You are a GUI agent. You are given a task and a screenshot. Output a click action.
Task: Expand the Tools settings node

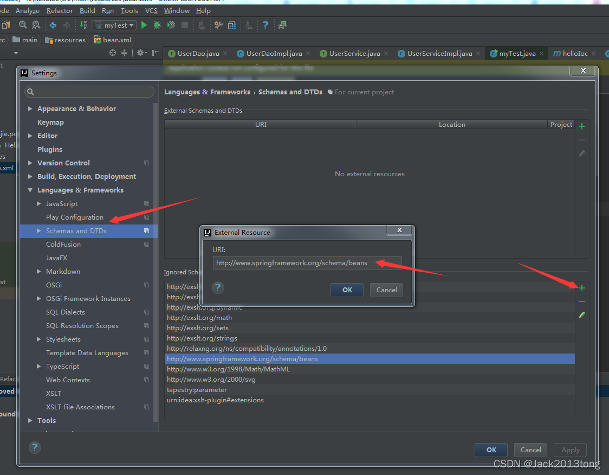[30, 421]
